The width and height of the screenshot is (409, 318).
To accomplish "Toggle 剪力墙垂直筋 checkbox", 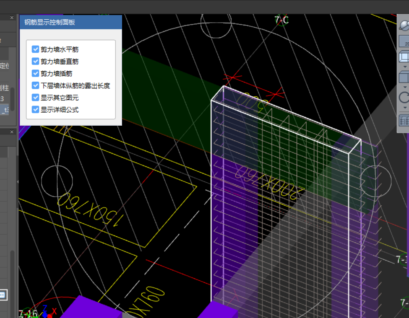I will click(x=36, y=61).
